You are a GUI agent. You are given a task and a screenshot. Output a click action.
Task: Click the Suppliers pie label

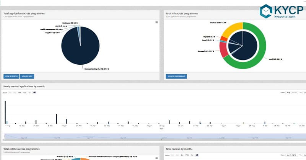point(52,33)
